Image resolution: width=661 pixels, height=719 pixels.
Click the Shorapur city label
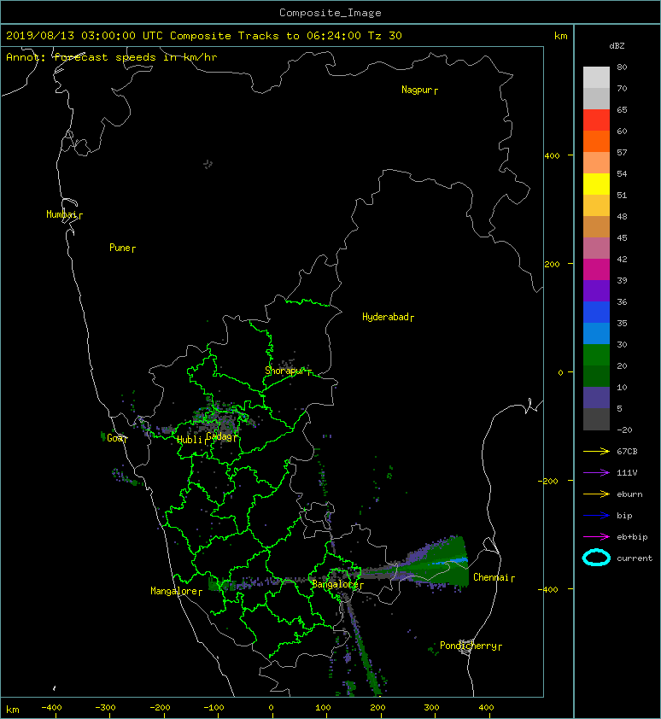pos(285,371)
